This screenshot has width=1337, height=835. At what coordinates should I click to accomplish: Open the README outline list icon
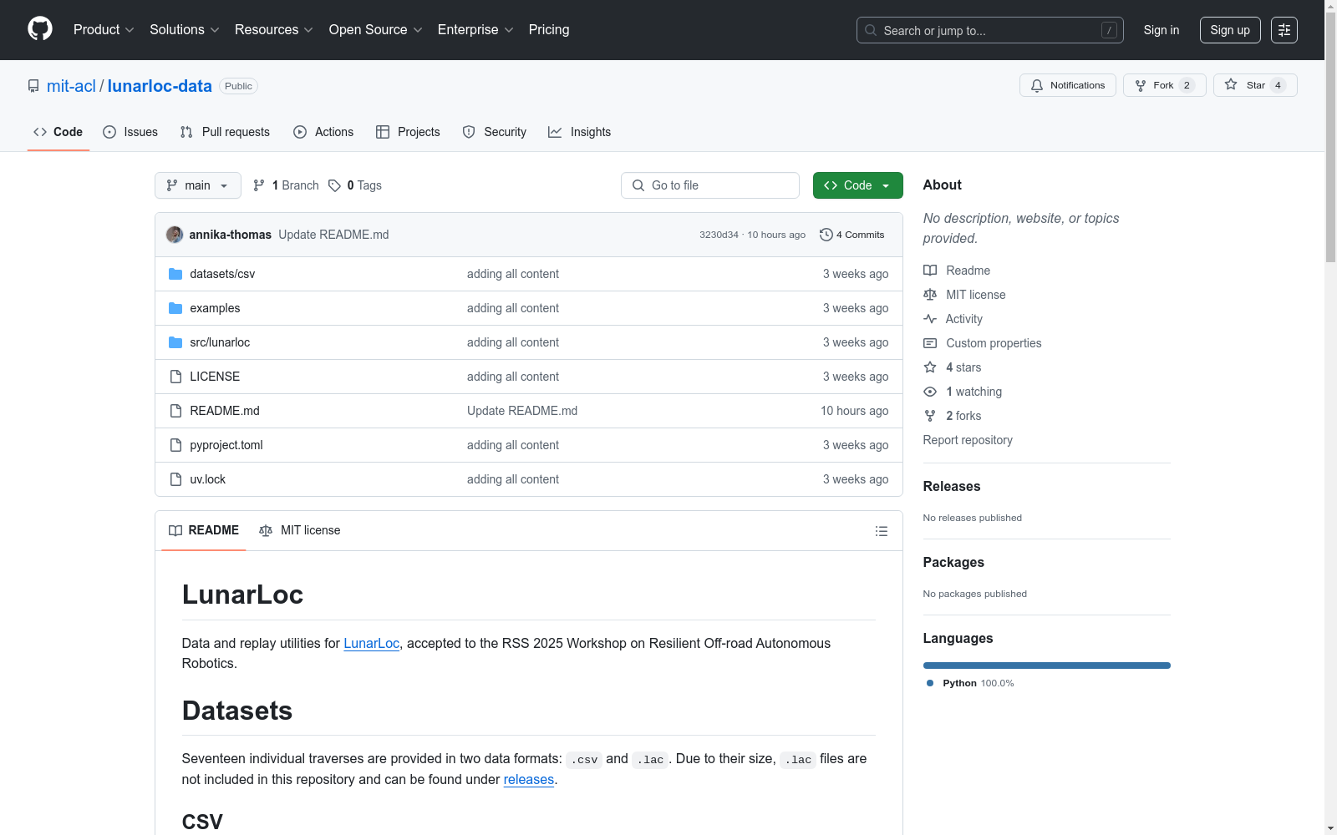click(881, 531)
